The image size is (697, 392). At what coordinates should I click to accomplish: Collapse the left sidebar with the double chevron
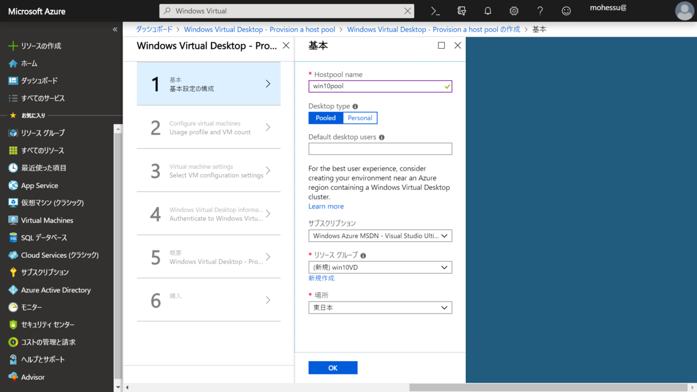click(115, 29)
